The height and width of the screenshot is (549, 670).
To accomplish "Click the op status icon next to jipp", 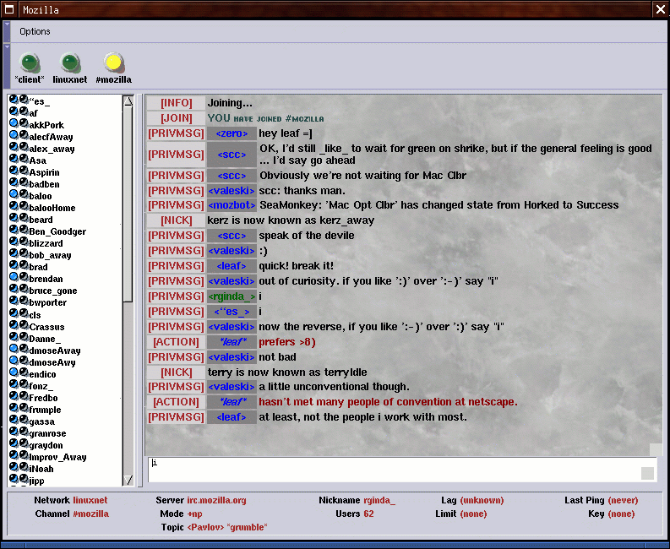I will coord(14,480).
